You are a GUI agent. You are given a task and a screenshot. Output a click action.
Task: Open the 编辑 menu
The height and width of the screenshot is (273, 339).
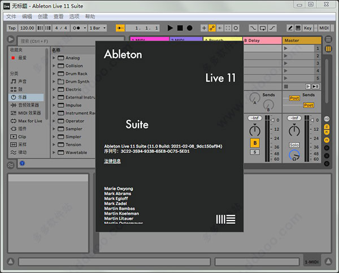pos(27,16)
